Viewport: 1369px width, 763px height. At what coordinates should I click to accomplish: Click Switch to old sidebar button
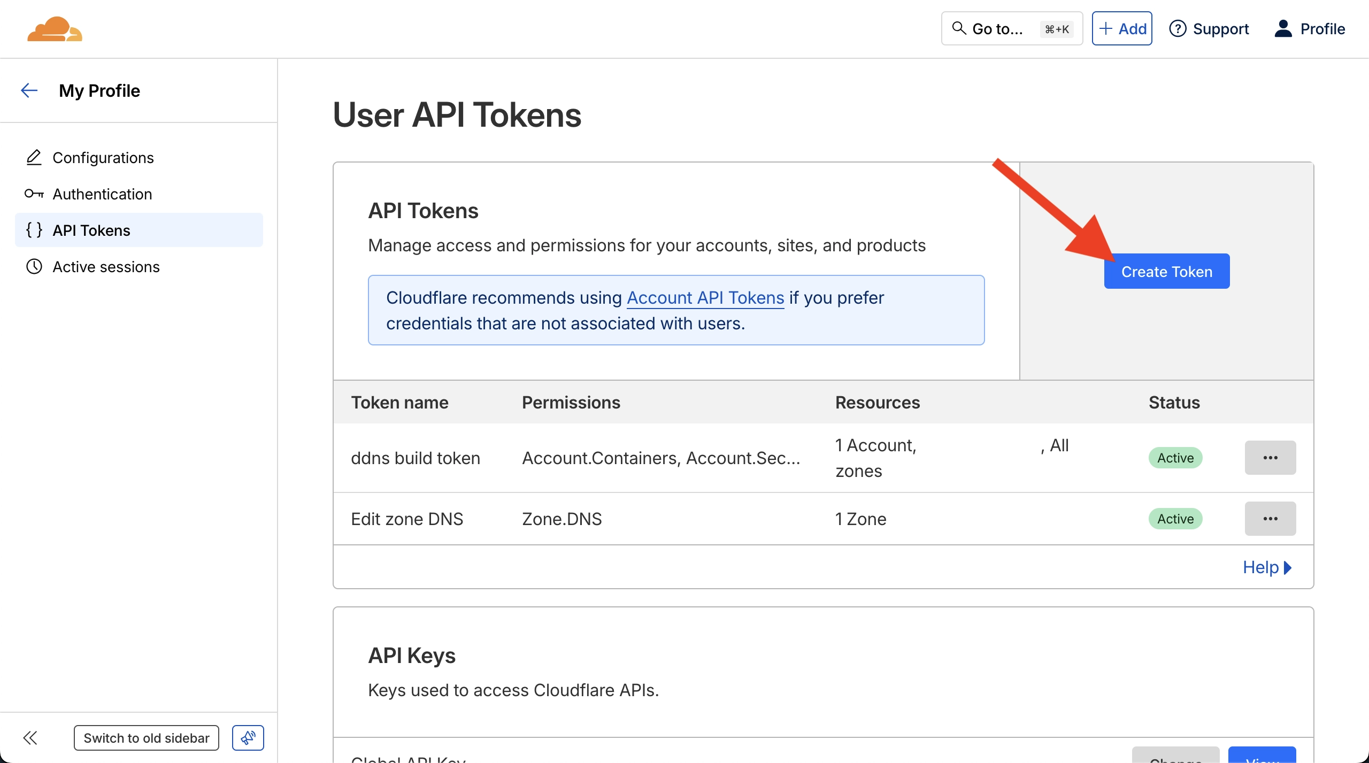(x=146, y=738)
